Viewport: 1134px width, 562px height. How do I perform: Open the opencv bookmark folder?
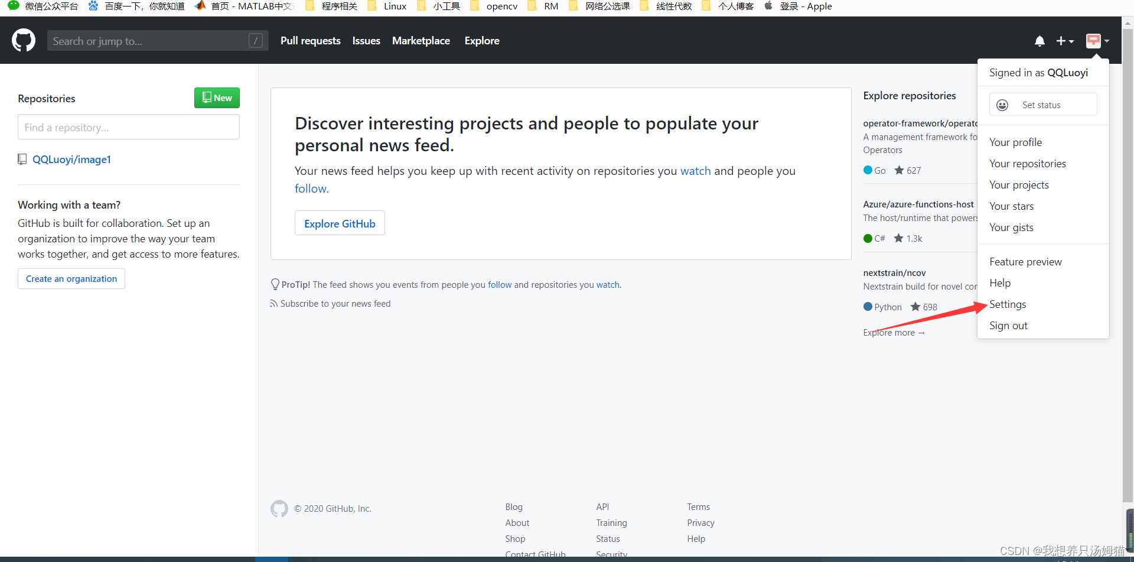[494, 7]
